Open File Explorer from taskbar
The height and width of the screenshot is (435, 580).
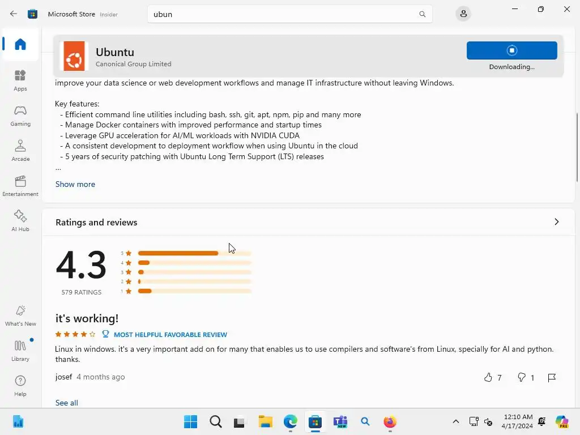click(265, 421)
